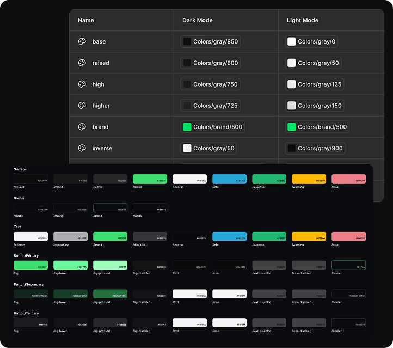Screen dimensions: 393x348
Task: Pick the Surface /error pink swatch
Action: tap(348, 179)
